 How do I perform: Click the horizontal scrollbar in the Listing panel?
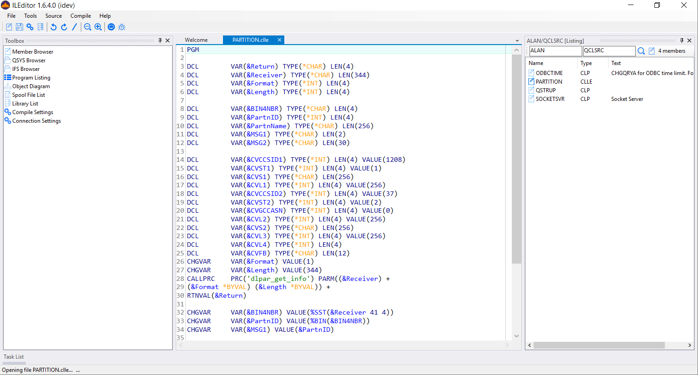coord(599,345)
